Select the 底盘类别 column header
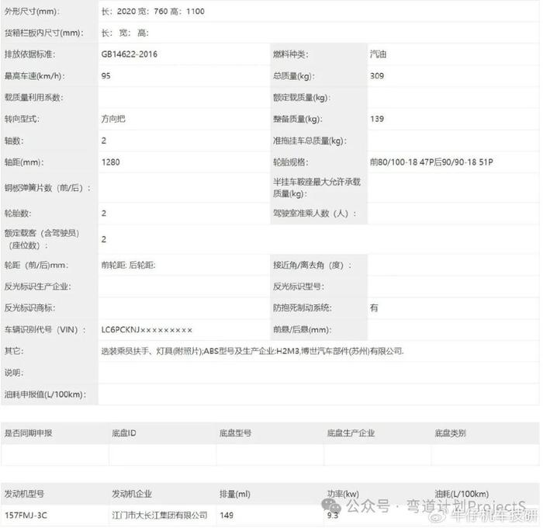 coord(450,433)
